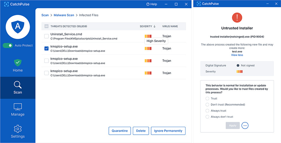This screenshot has height=143, width=281.
Task: Click the Scan magnifier icon in sidebar
Action: tap(18, 85)
